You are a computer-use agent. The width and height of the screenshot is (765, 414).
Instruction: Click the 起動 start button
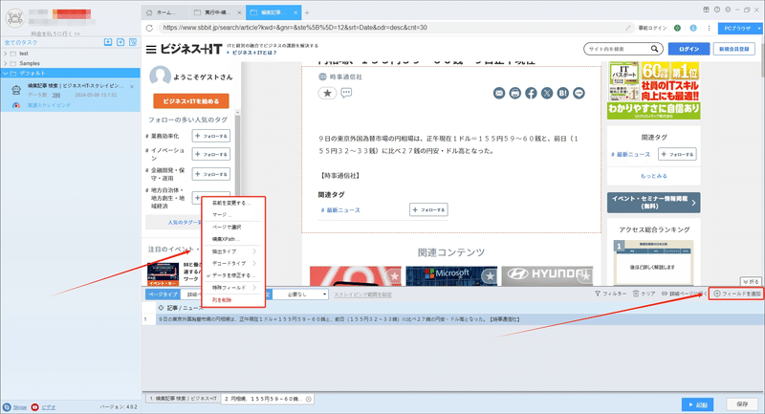pos(698,404)
